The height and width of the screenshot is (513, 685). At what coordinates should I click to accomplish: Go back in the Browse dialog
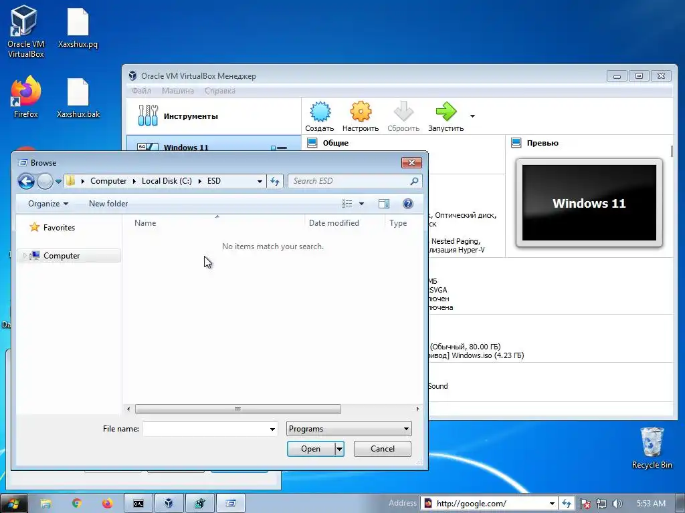[x=26, y=181]
